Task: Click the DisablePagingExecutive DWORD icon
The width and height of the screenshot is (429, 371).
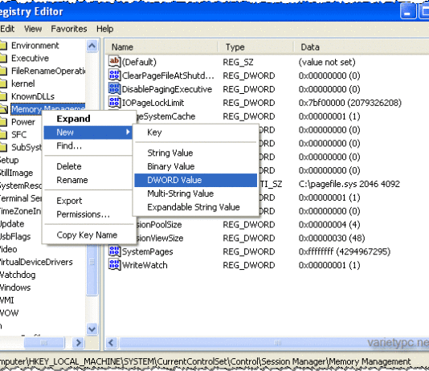Action: 114,88
